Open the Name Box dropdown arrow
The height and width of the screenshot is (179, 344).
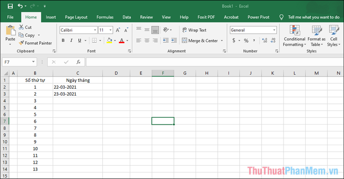pyautogui.click(x=33, y=62)
